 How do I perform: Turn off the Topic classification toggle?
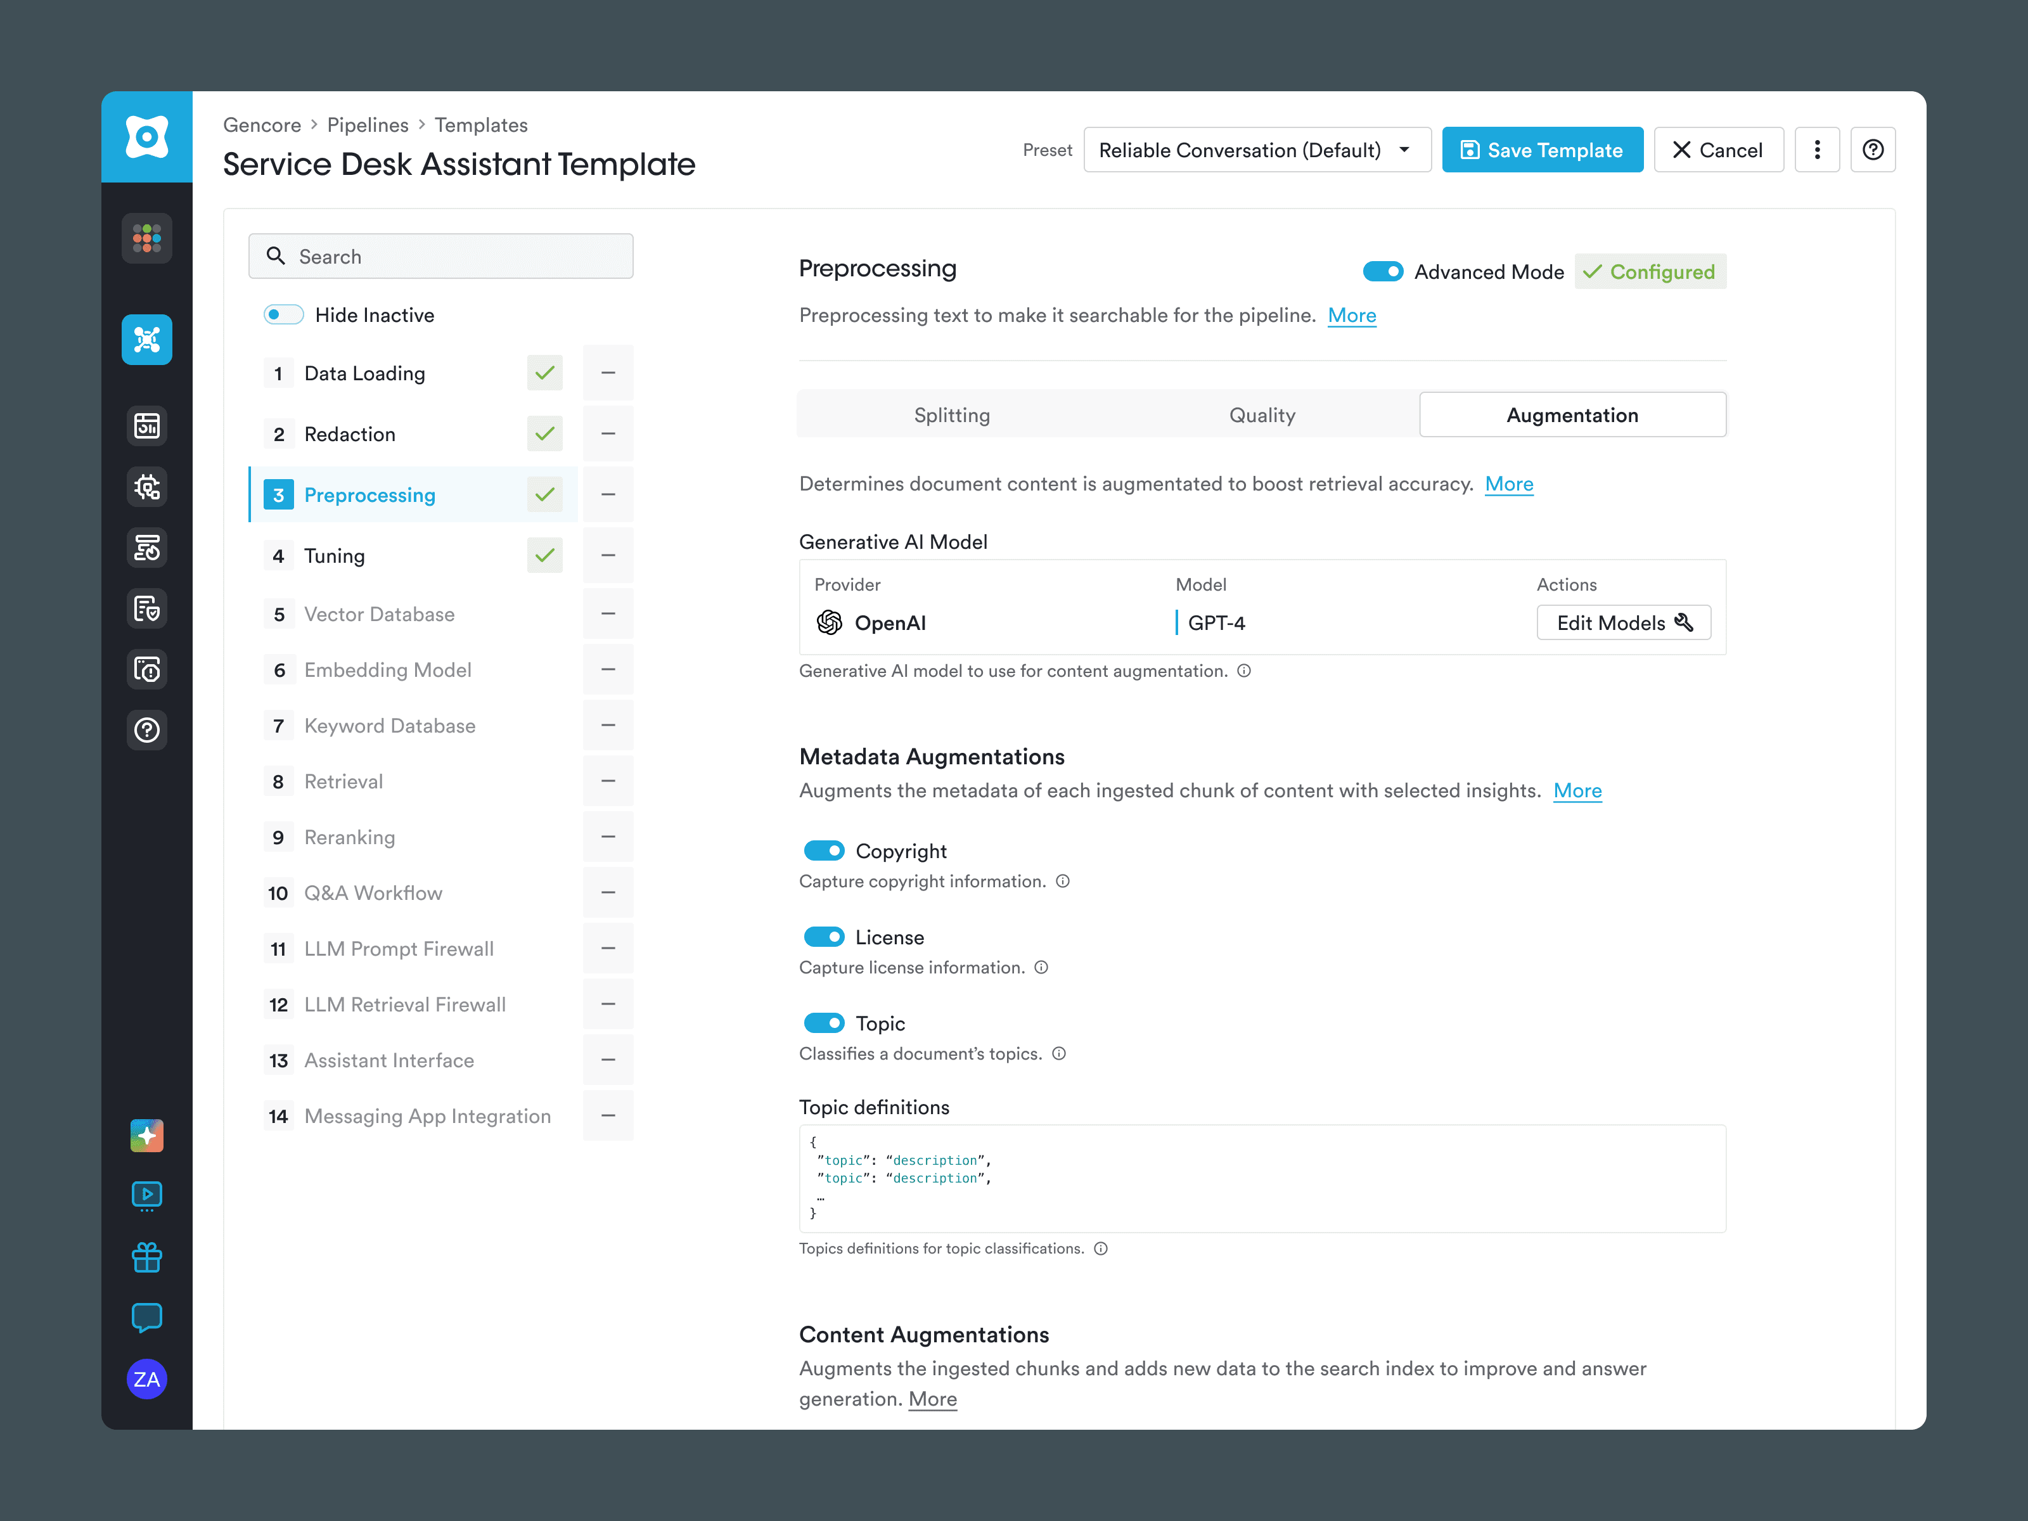825,1022
